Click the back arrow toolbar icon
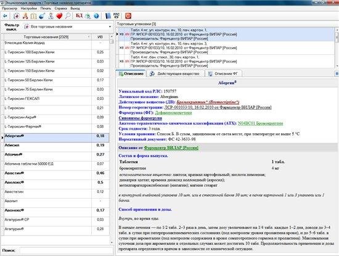339x256 pixels. tap(5, 16)
